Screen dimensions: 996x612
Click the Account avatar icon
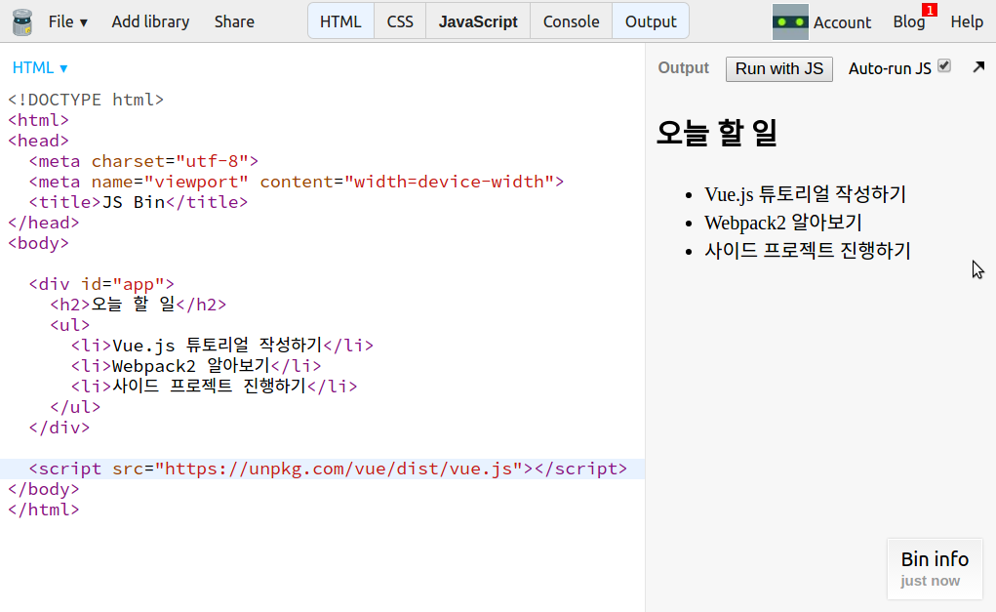[790, 21]
